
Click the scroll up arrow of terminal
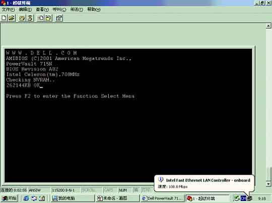(268, 26)
